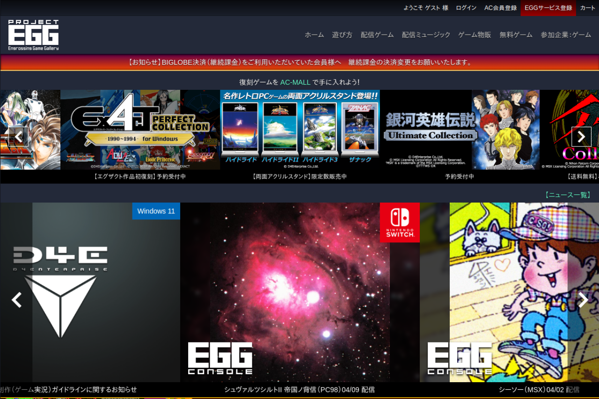Open the ホーム menu item

click(x=314, y=35)
